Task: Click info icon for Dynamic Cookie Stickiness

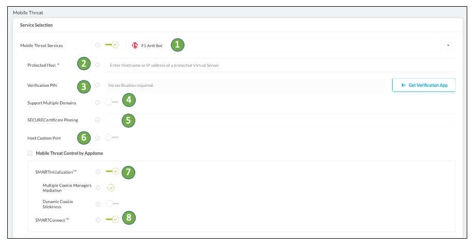Action: [97, 204]
